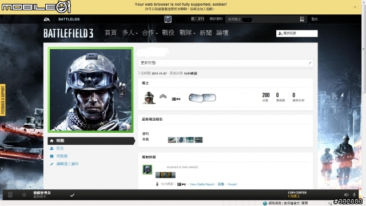Open the Feedback & Support side tab
Screen dimensions: 366x206
(3, 100)
